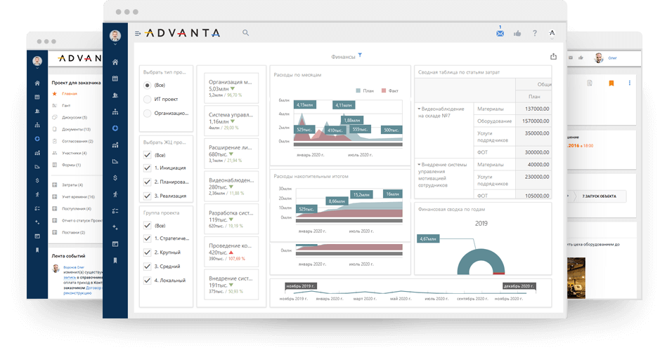
Task: Click the search magnifier next to ADVANTA logo
Action: pyautogui.click(x=245, y=33)
